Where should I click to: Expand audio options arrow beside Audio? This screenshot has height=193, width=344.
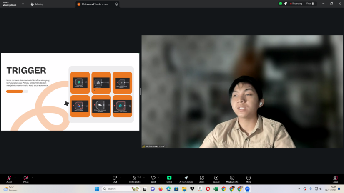pyautogui.click(x=15, y=178)
